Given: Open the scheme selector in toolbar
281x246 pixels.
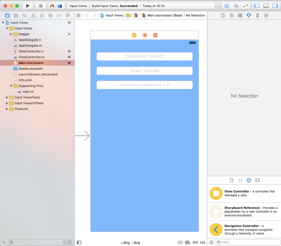Looking at the screenshot, I should pos(56,6).
